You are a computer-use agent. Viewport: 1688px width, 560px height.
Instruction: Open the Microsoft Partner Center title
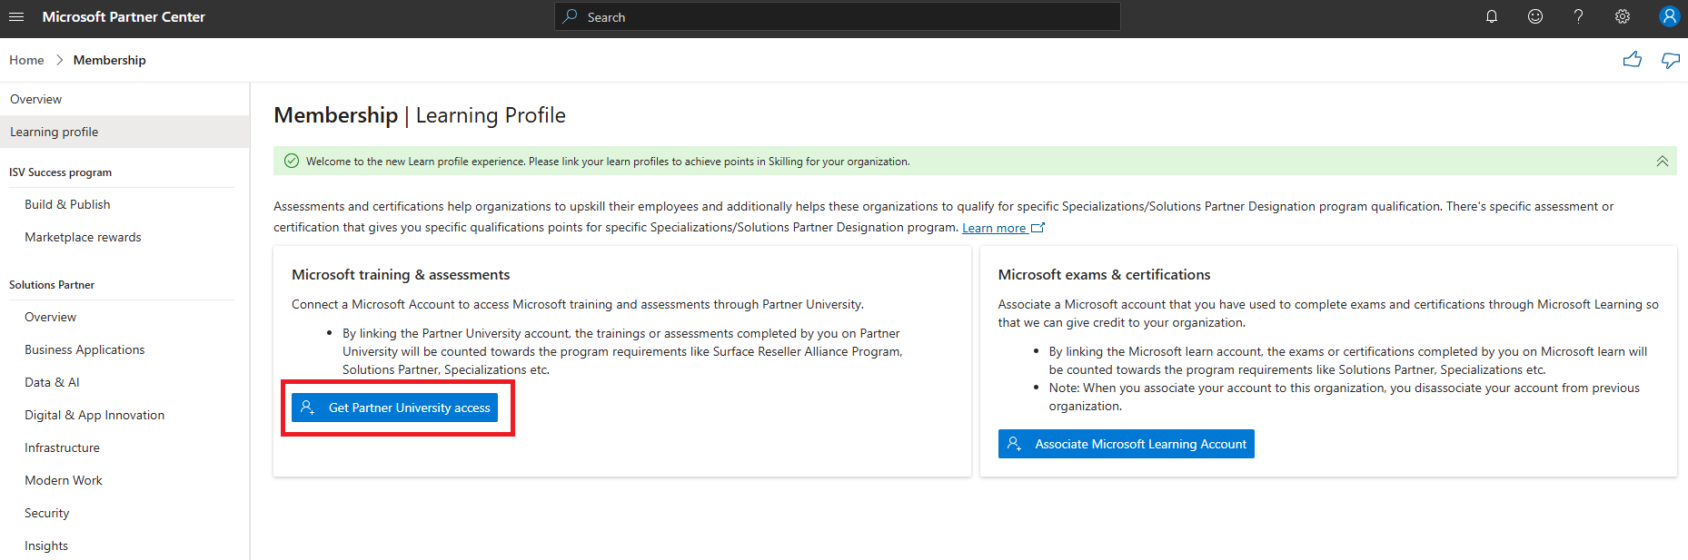[x=124, y=16]
